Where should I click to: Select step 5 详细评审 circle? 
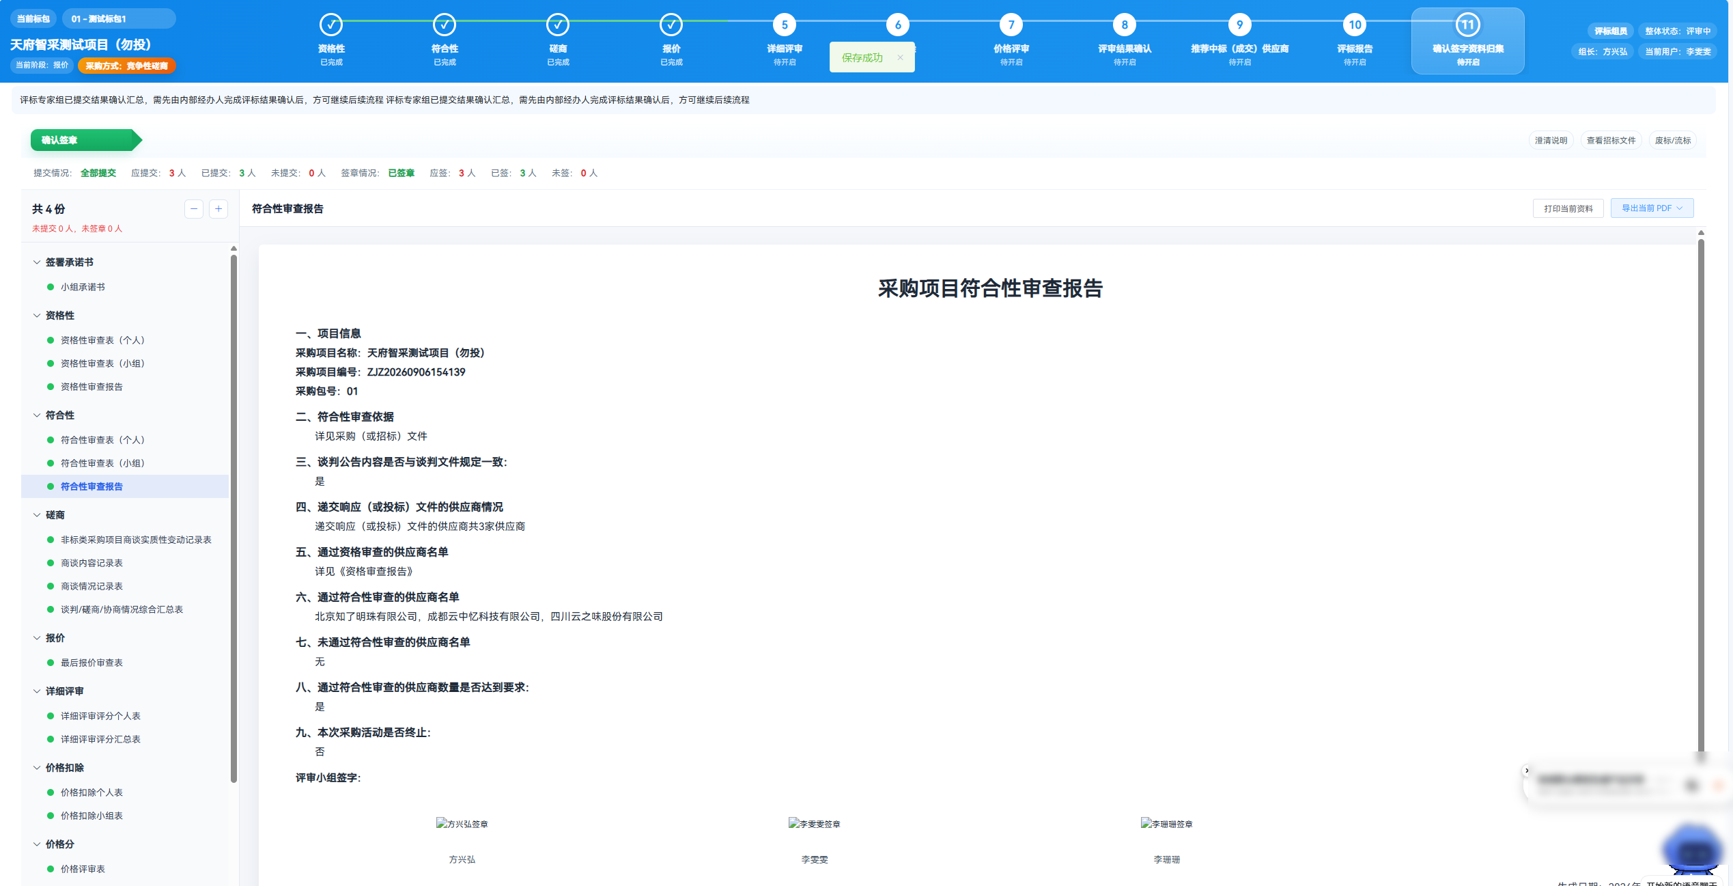coord(785,25)
